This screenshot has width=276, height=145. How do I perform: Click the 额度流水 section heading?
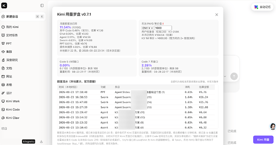pyautogui.click(x=76, y=81)
